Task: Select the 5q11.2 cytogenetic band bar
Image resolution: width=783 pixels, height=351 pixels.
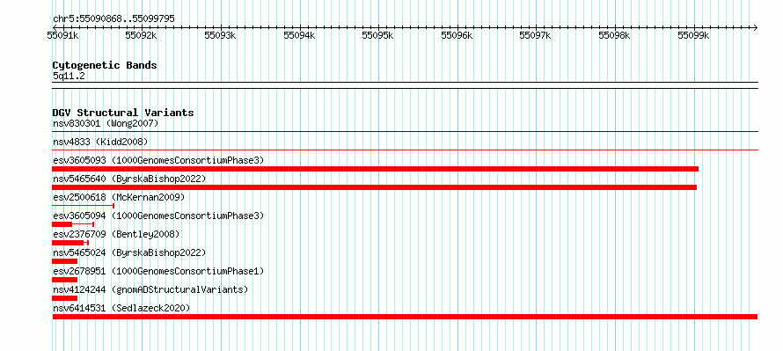Action: click(x=405, y=85)
